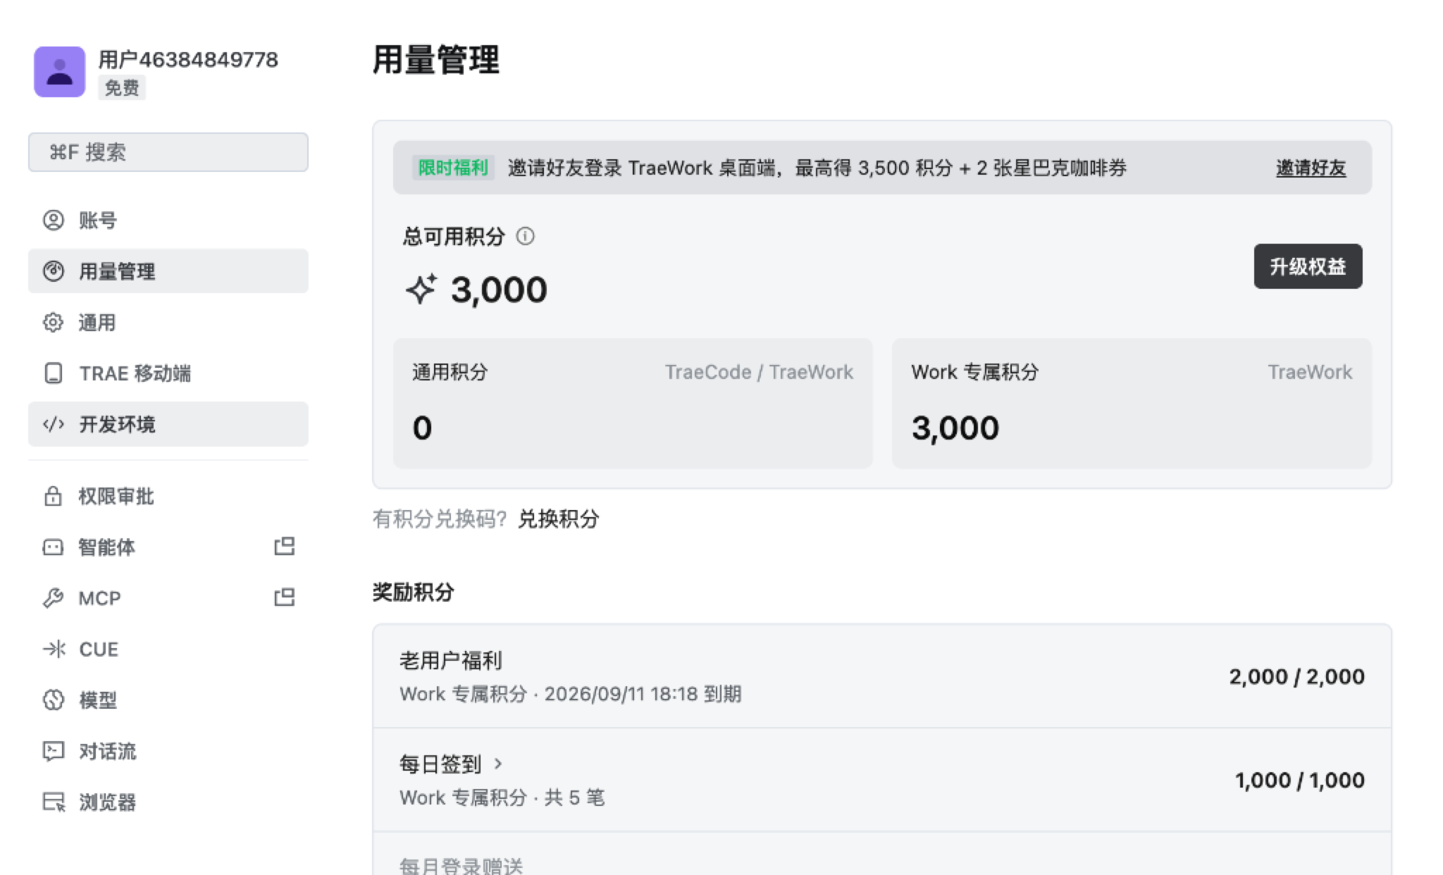Image resolution: width=1443 pixels, height=875 pixels.
Task: Open the 开发环境 section
Action: point(168,424)
